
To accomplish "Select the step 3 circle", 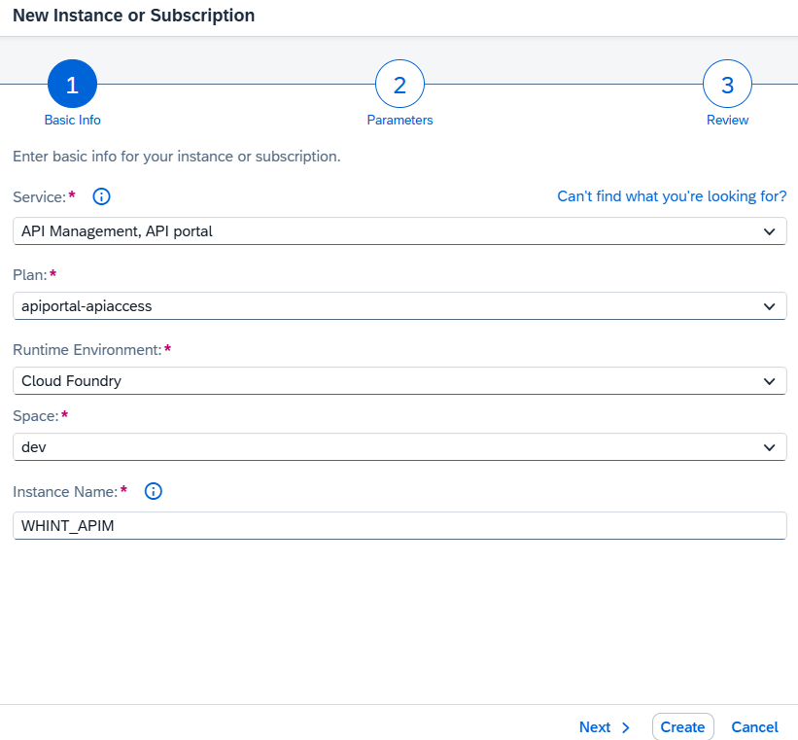I will pos(727,85).
